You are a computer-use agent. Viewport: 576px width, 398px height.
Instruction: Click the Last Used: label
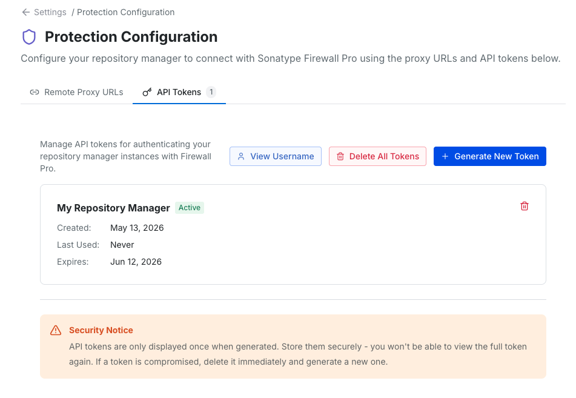point(78,245)
